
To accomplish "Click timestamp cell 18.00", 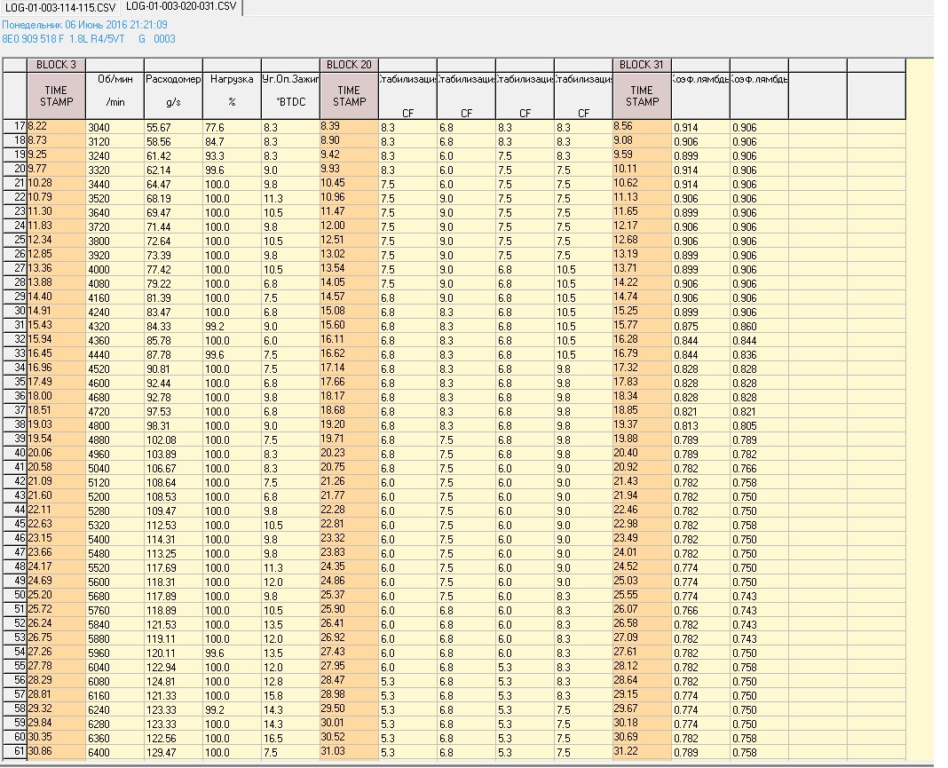I will click(x=56, y=396).
